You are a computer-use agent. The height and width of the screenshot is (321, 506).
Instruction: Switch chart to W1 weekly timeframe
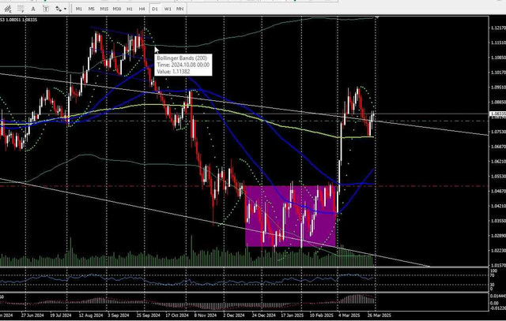(168, 9)
